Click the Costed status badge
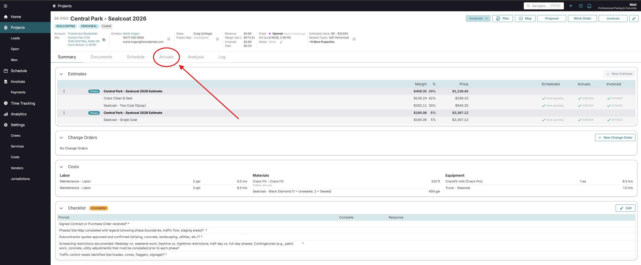Image resolution: width=641 pixels, height=265 pixels. coord(106,26)
